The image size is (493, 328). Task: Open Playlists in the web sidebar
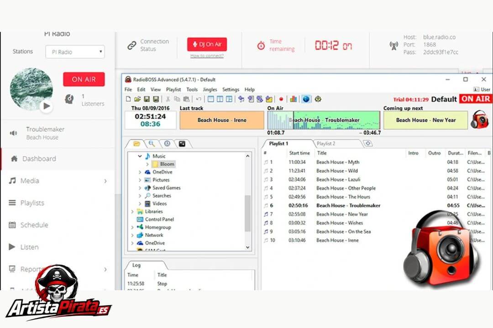(32, 203)
